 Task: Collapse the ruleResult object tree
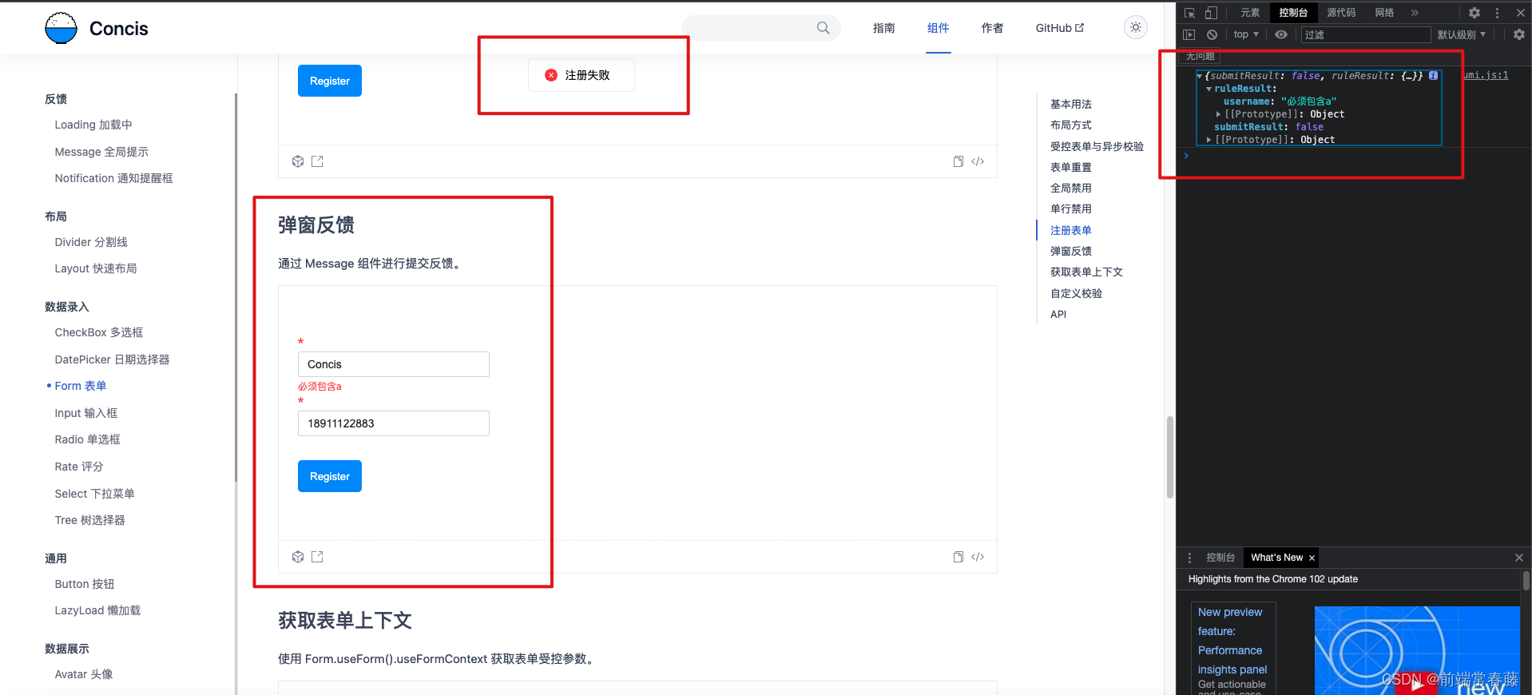coord(1209,89)
